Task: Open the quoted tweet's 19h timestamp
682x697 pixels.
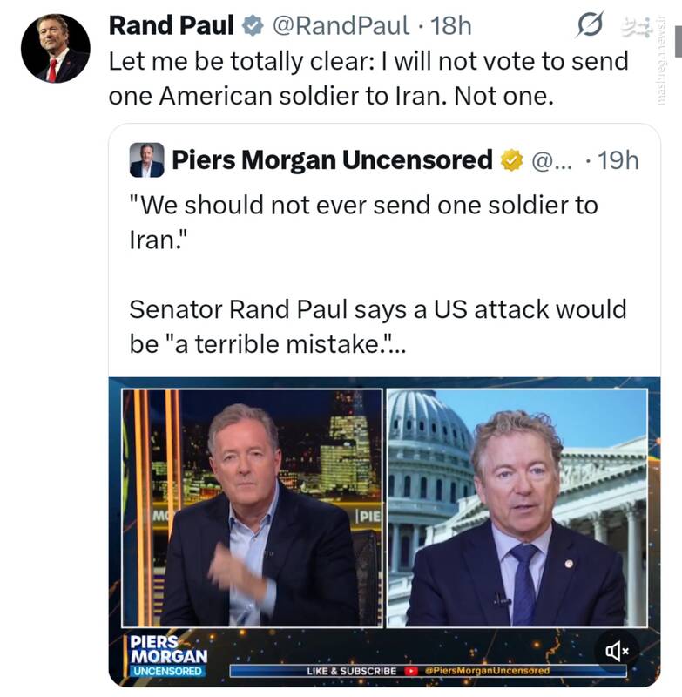Action: pyautogui.click(x=618, y=160)
